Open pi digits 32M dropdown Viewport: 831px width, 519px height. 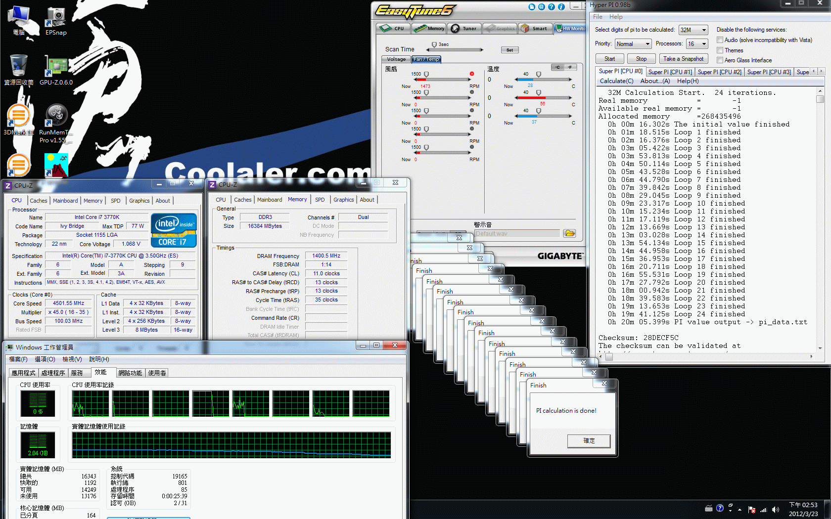693,30
